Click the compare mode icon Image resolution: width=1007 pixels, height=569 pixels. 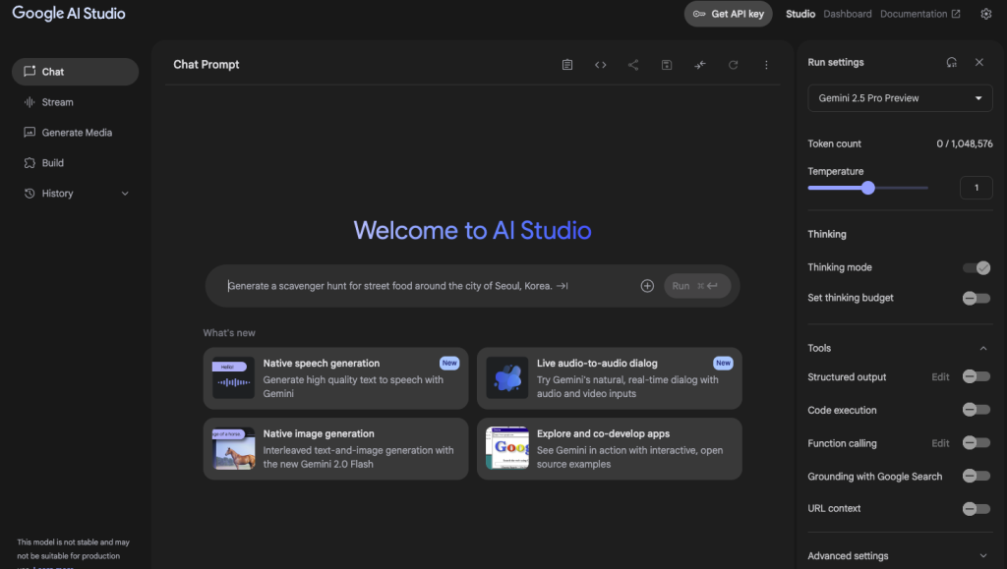(700, 65)
